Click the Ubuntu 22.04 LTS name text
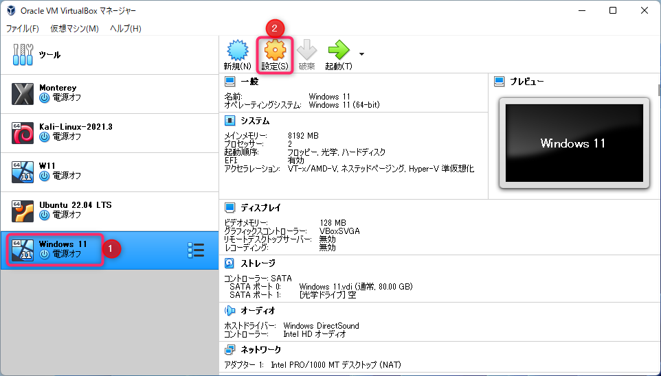 (76, 205)
